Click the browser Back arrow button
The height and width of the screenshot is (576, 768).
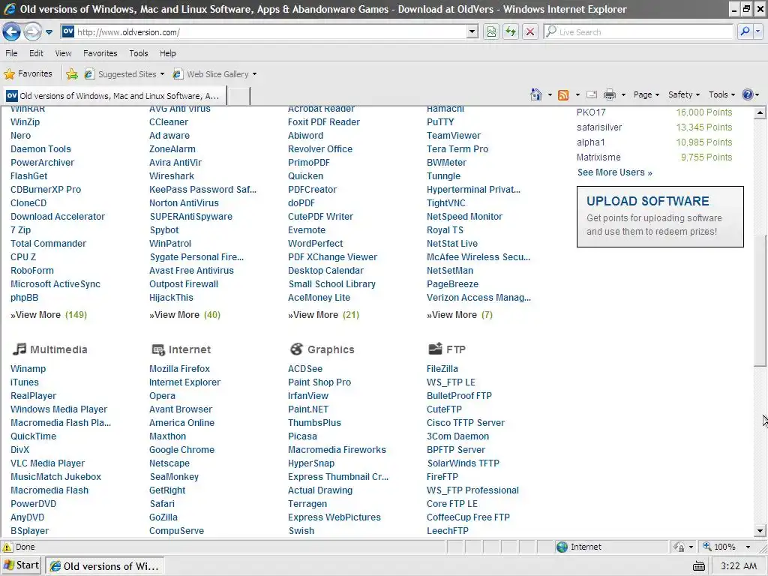(11, 31)
